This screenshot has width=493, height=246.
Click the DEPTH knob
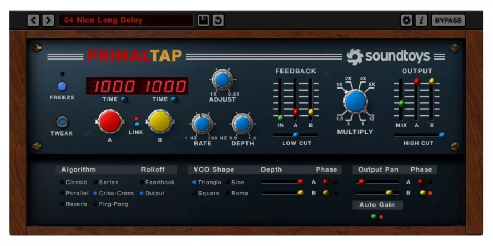point(243,124)
